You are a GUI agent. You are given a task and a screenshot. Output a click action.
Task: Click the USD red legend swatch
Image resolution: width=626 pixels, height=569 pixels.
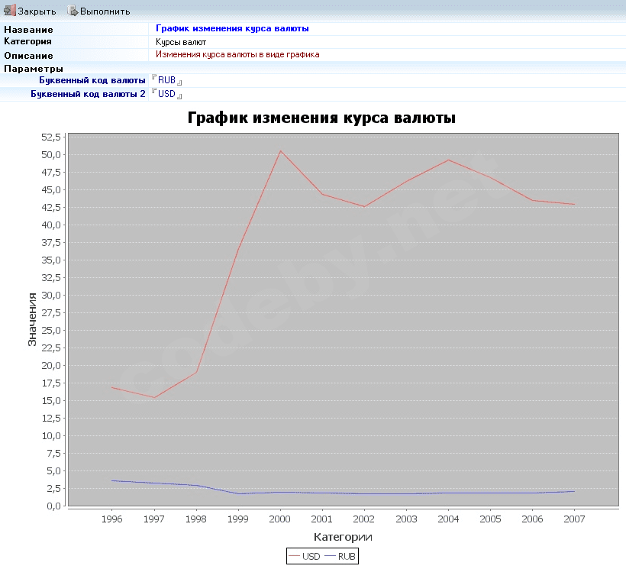[x=294, y=556]
